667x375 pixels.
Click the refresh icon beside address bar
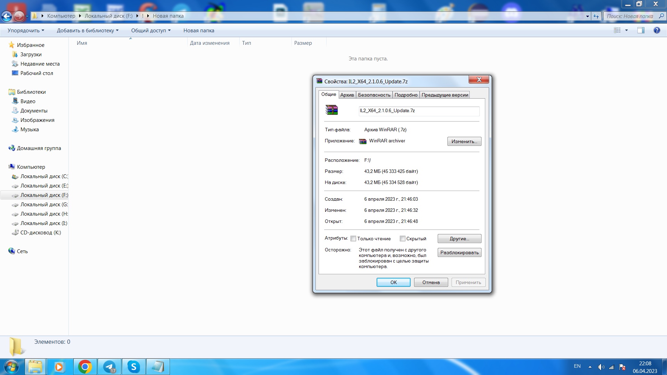[x=596, y=16]
